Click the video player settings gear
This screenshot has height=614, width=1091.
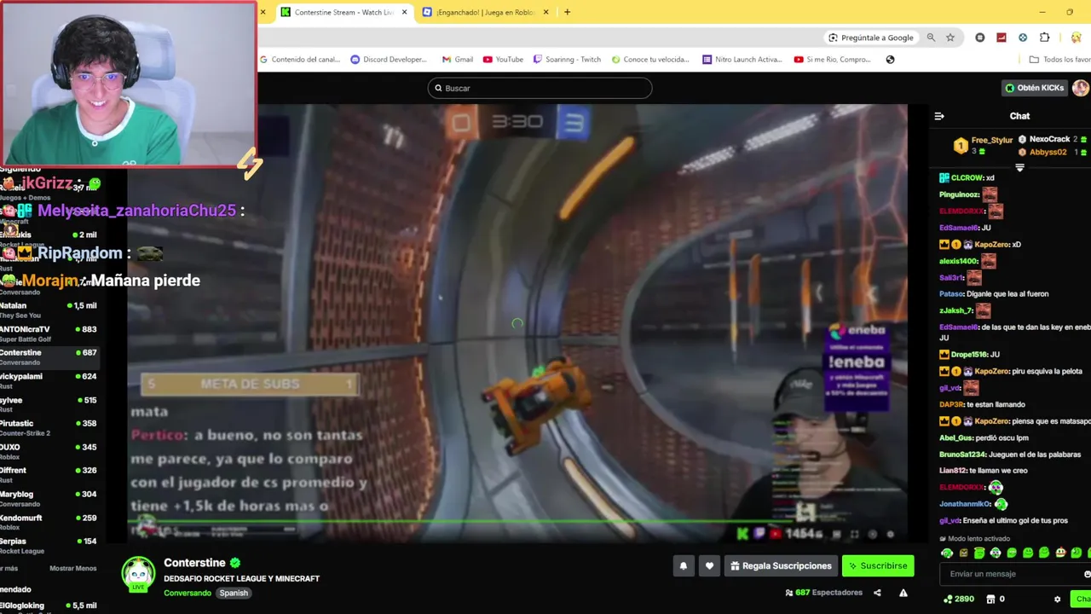891,535
